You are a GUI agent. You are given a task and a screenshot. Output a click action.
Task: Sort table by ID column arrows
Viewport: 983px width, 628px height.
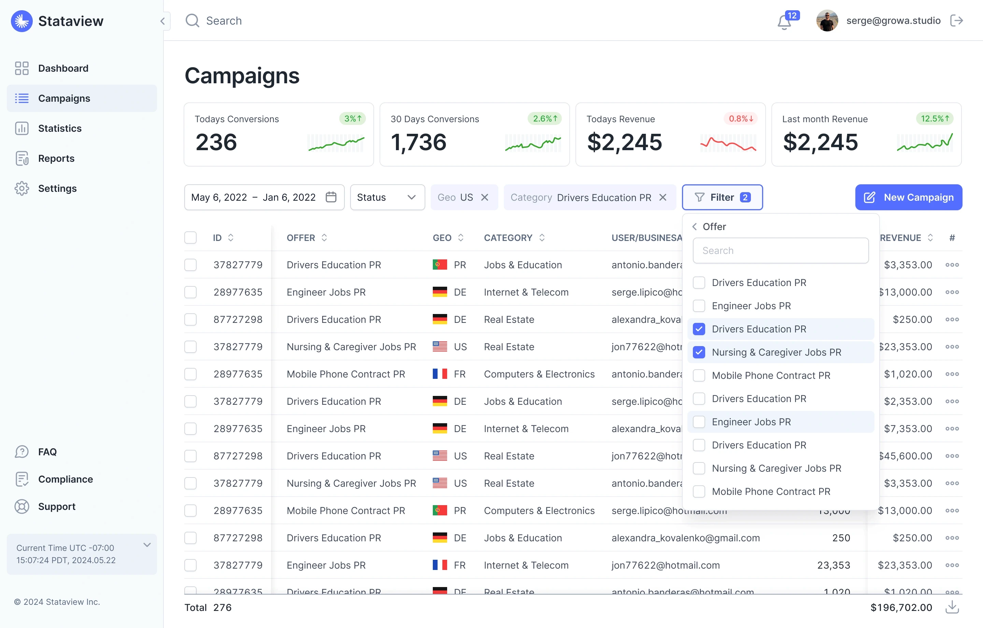[231, 238]
